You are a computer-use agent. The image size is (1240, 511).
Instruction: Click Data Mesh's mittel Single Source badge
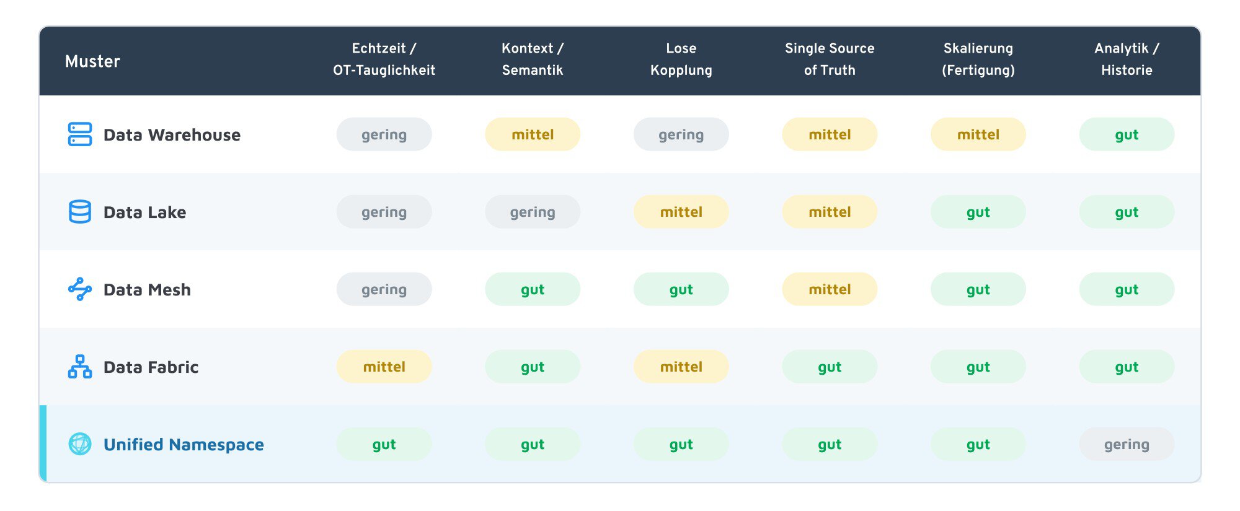coord(830,289)
